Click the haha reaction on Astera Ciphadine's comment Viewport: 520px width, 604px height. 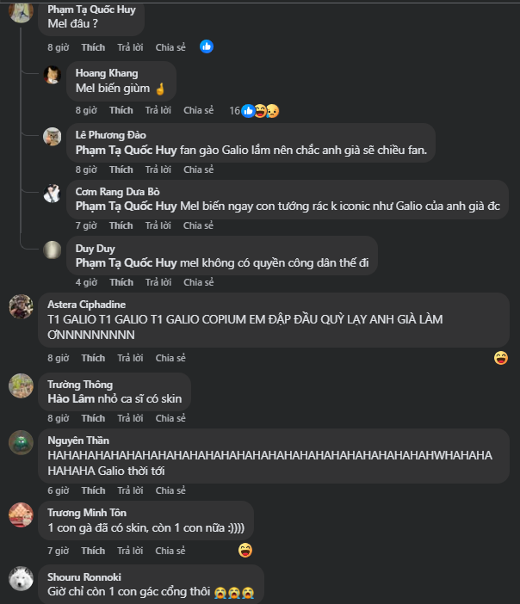click(501, 358)
